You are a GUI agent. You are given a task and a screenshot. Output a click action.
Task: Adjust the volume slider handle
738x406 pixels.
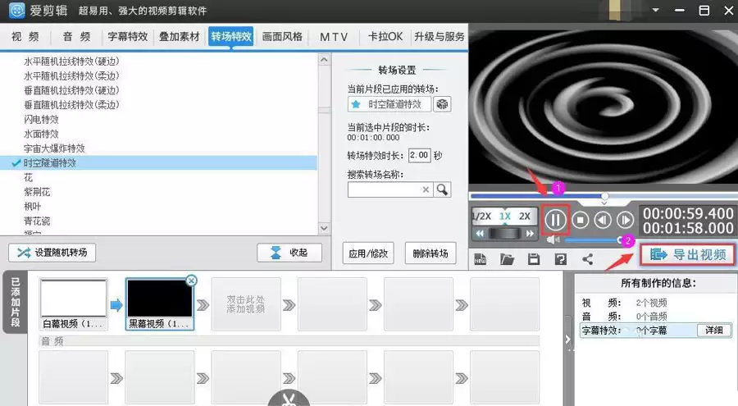click(x=621, y=240)
